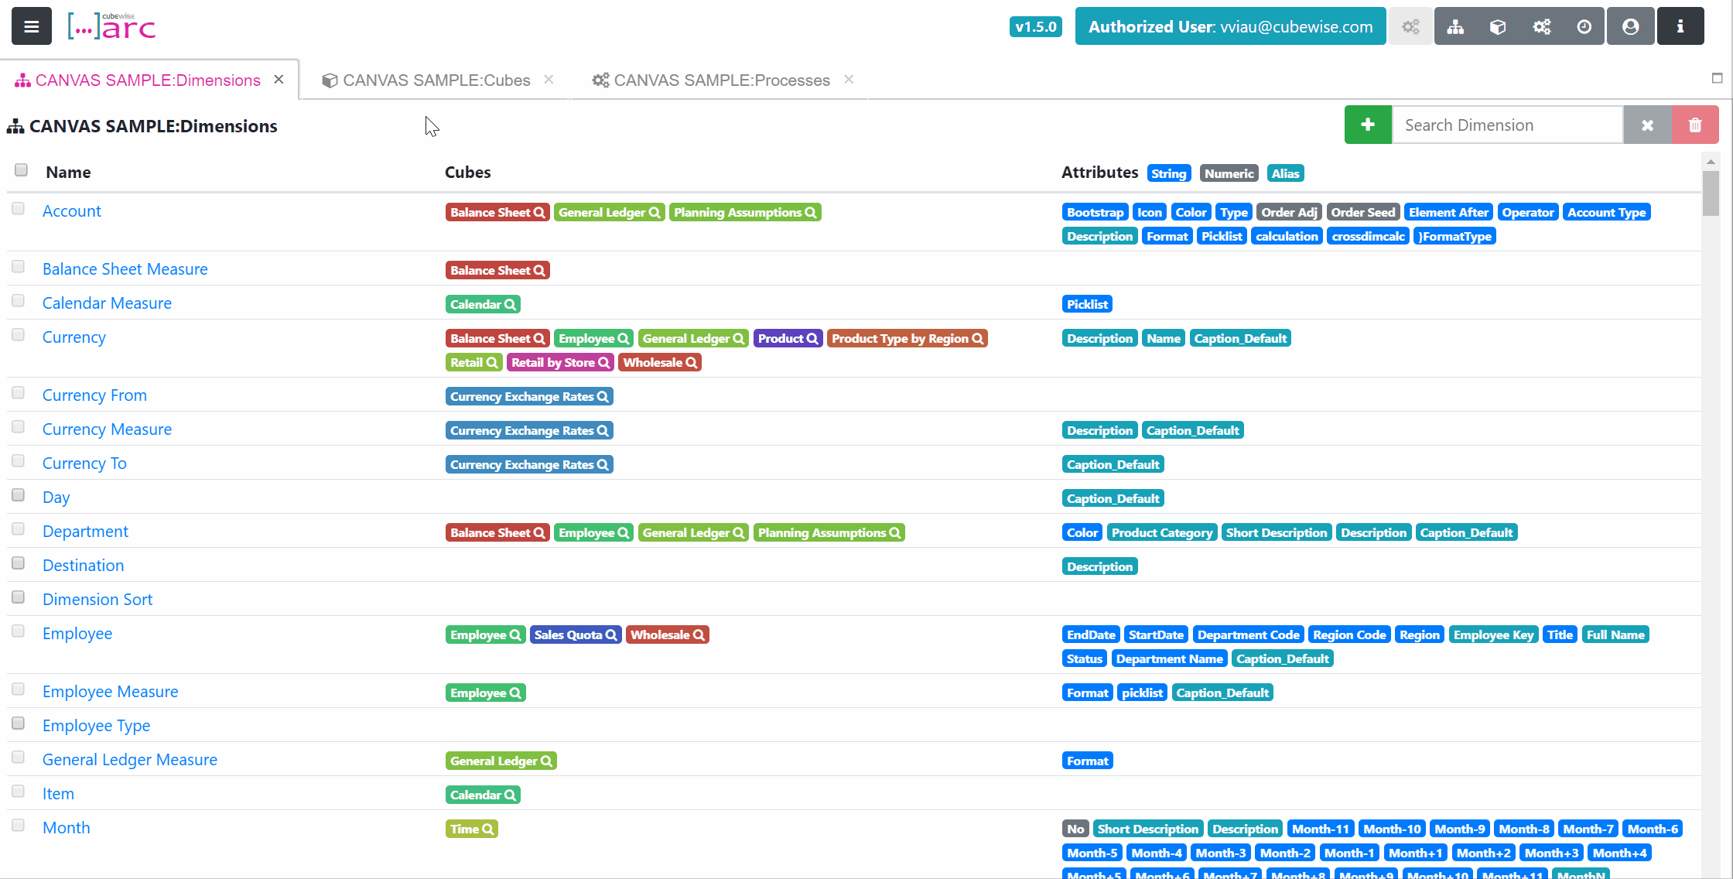Click the green add dimension plus button
This screenshot has width=1733, height=879.
[x=1367, y=125]
